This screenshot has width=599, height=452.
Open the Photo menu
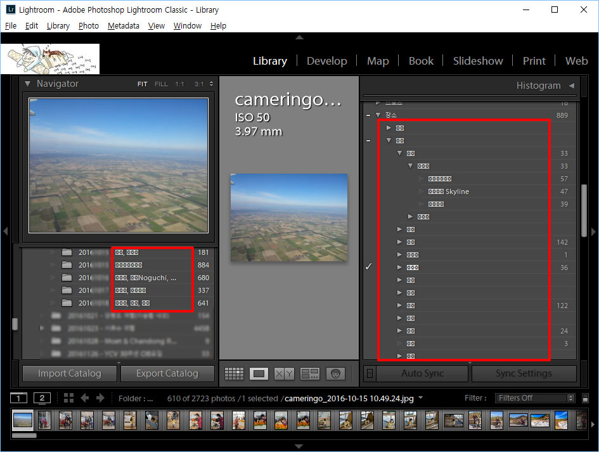click(x=89, y=25)
